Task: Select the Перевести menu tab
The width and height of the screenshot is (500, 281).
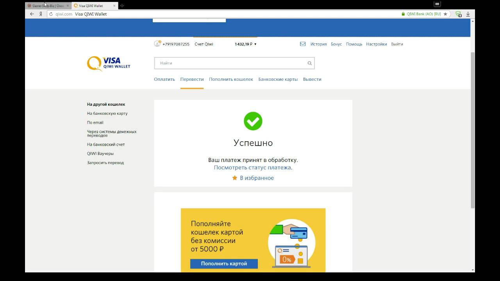Action: pos(192,79)
